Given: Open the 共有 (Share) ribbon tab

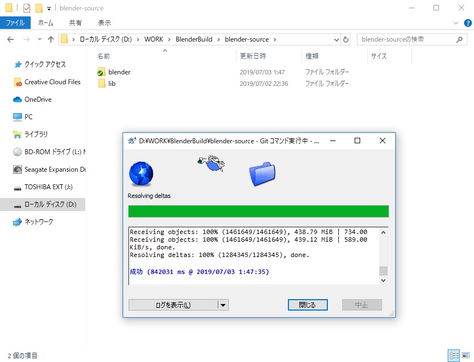Looking at the screenshot, I should [76, 23].
